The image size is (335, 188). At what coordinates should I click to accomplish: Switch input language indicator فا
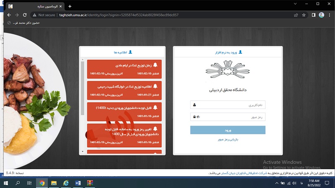coord(301,183)
